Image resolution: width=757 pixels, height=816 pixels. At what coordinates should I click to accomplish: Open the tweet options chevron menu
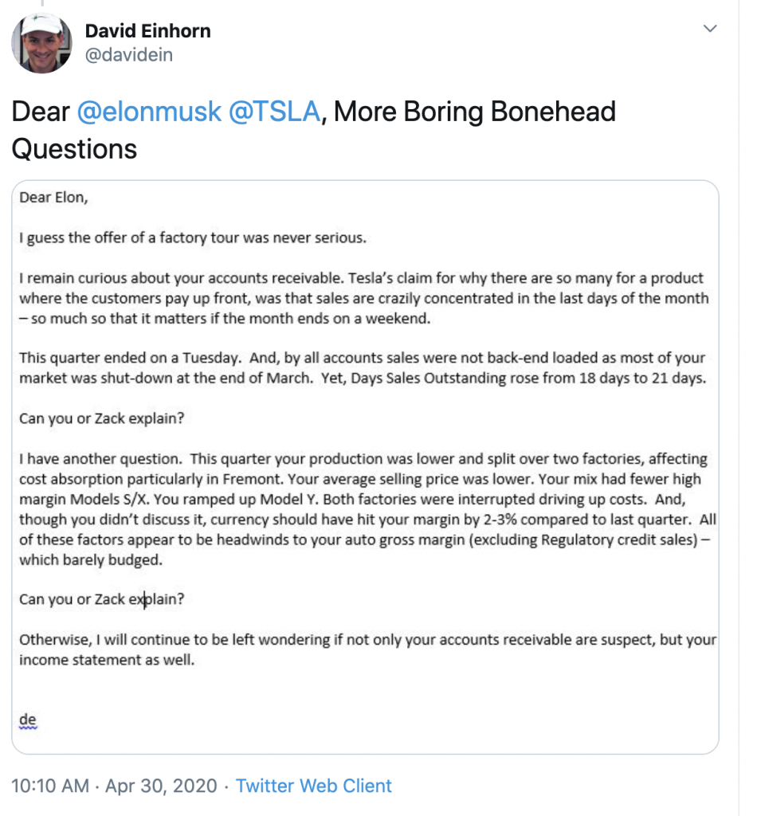pos(710,29)
